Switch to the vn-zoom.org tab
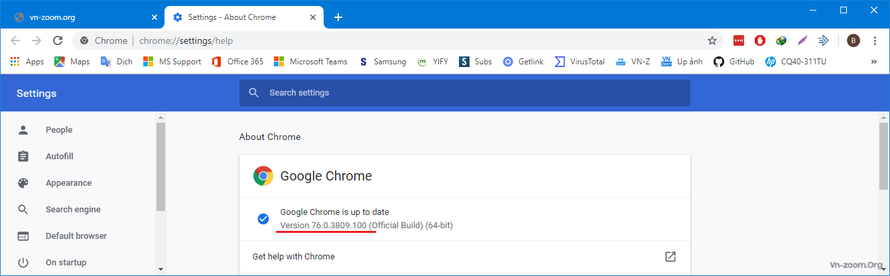The width and height of the screenshot is (890, 276). [84, 17]
